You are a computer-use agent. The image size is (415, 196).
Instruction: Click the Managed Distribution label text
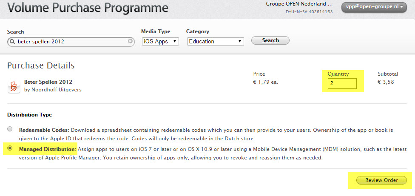pyautogui.click(x=48, y=149)
